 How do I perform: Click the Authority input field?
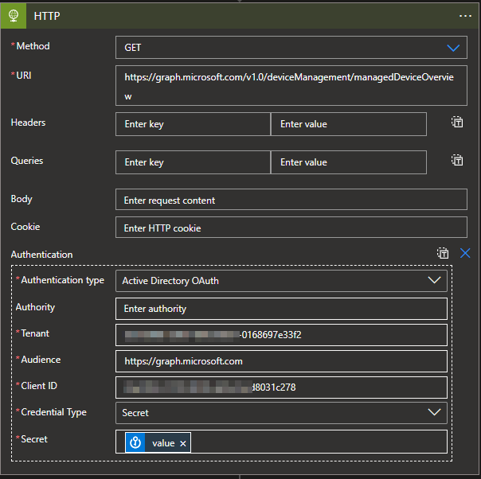(x=281, y=309)
